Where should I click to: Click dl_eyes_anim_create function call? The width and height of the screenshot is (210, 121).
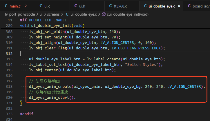50,86
